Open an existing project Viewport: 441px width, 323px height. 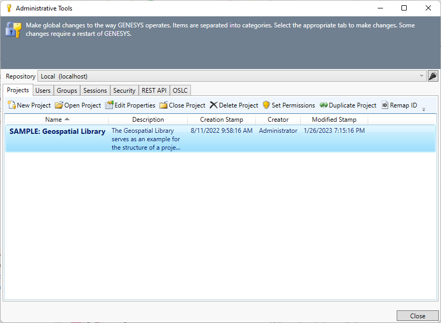[78, 105]
